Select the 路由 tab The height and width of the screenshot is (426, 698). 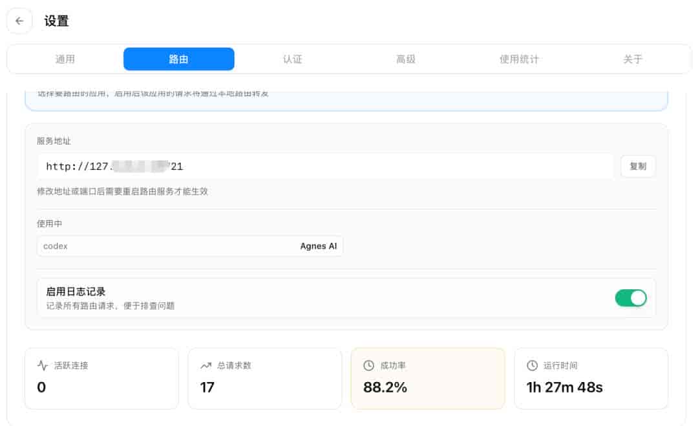point(178,59)
